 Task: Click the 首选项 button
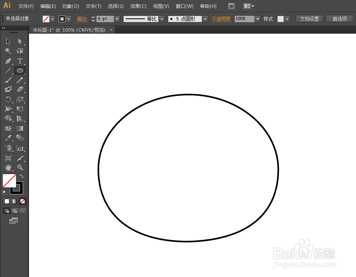click(x=340, y=19)
